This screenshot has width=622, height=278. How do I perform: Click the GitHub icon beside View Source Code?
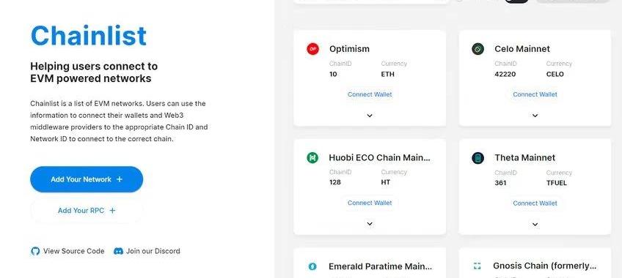point(35,251)
